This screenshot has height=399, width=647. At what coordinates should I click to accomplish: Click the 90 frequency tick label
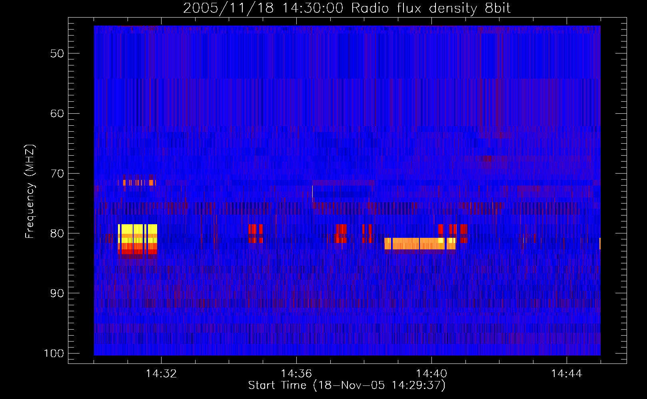(57, 293)
